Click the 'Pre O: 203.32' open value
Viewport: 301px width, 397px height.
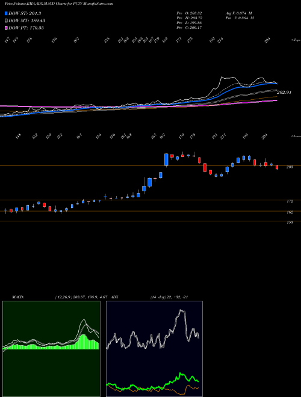point(189,13)
